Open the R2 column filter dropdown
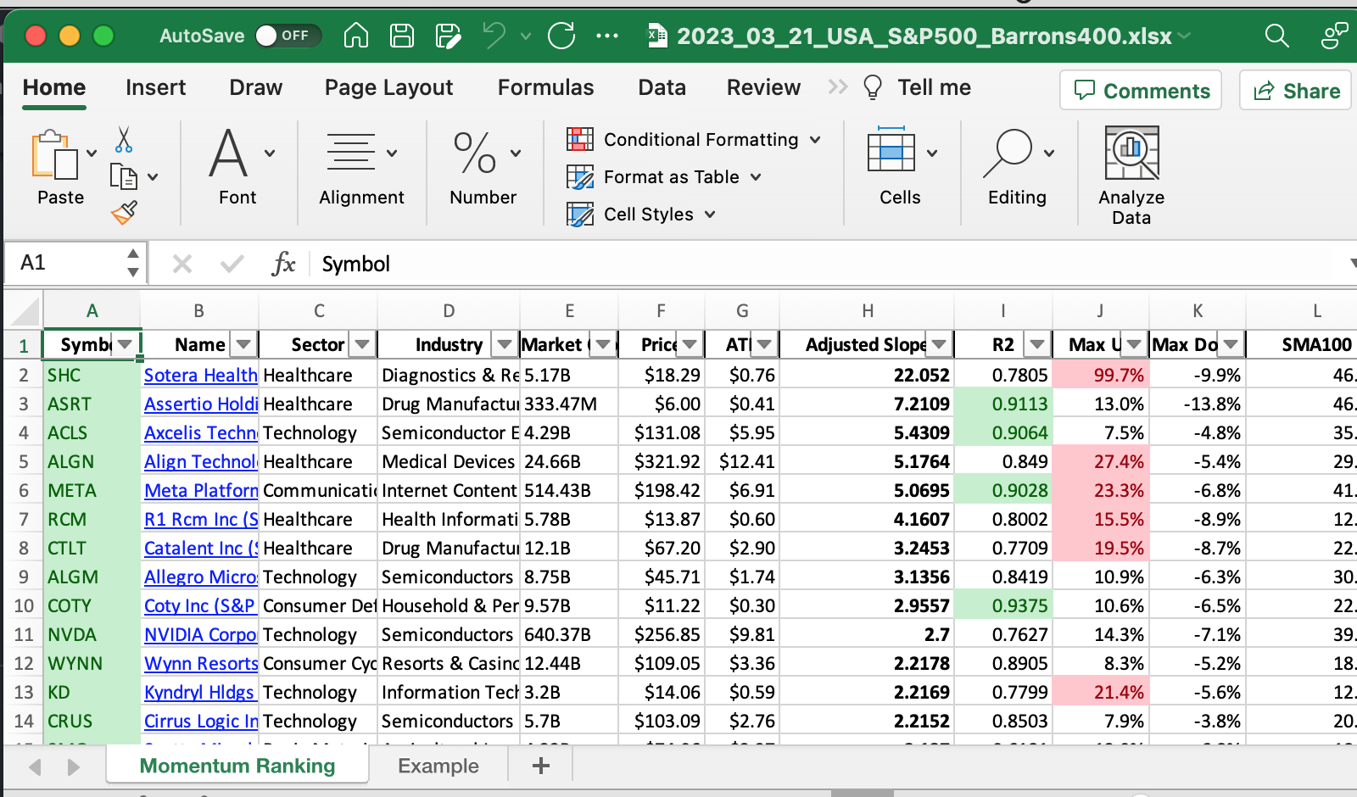Screen dimensions: 1357x797 coord(1036,344)
